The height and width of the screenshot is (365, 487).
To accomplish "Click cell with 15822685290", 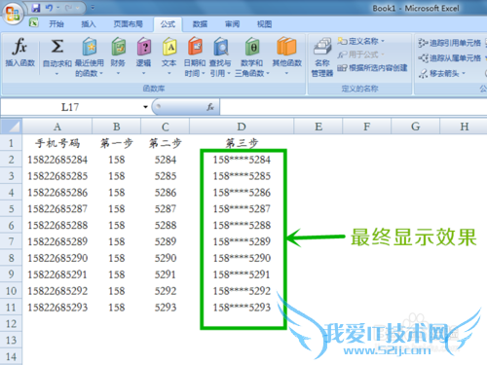I will point(57,258).
